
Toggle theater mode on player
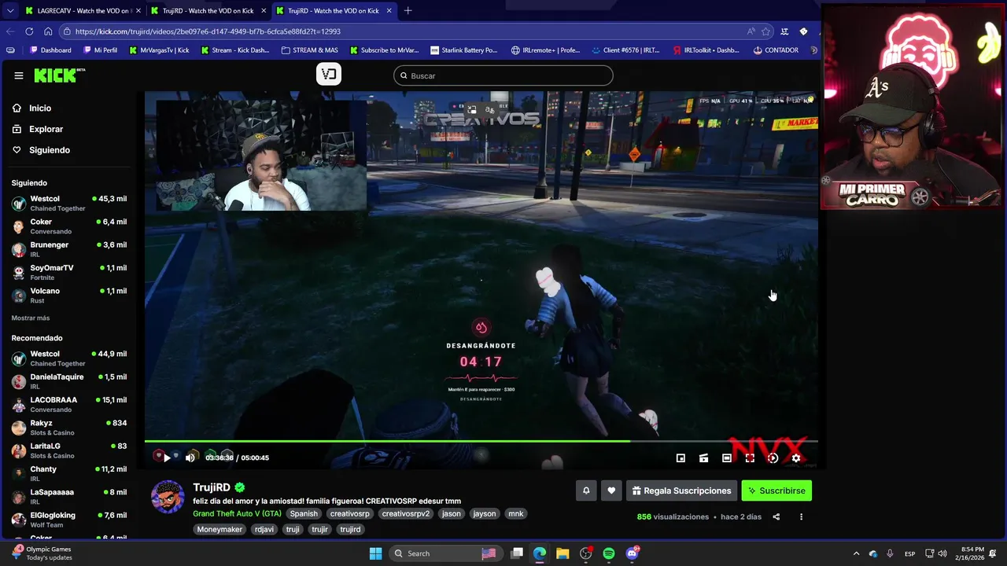coord(727,458)
